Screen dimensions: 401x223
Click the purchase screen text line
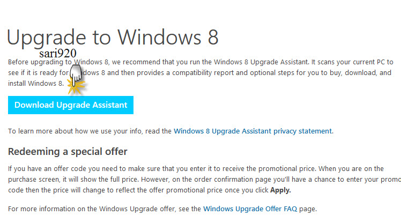[x=34, y=180]
